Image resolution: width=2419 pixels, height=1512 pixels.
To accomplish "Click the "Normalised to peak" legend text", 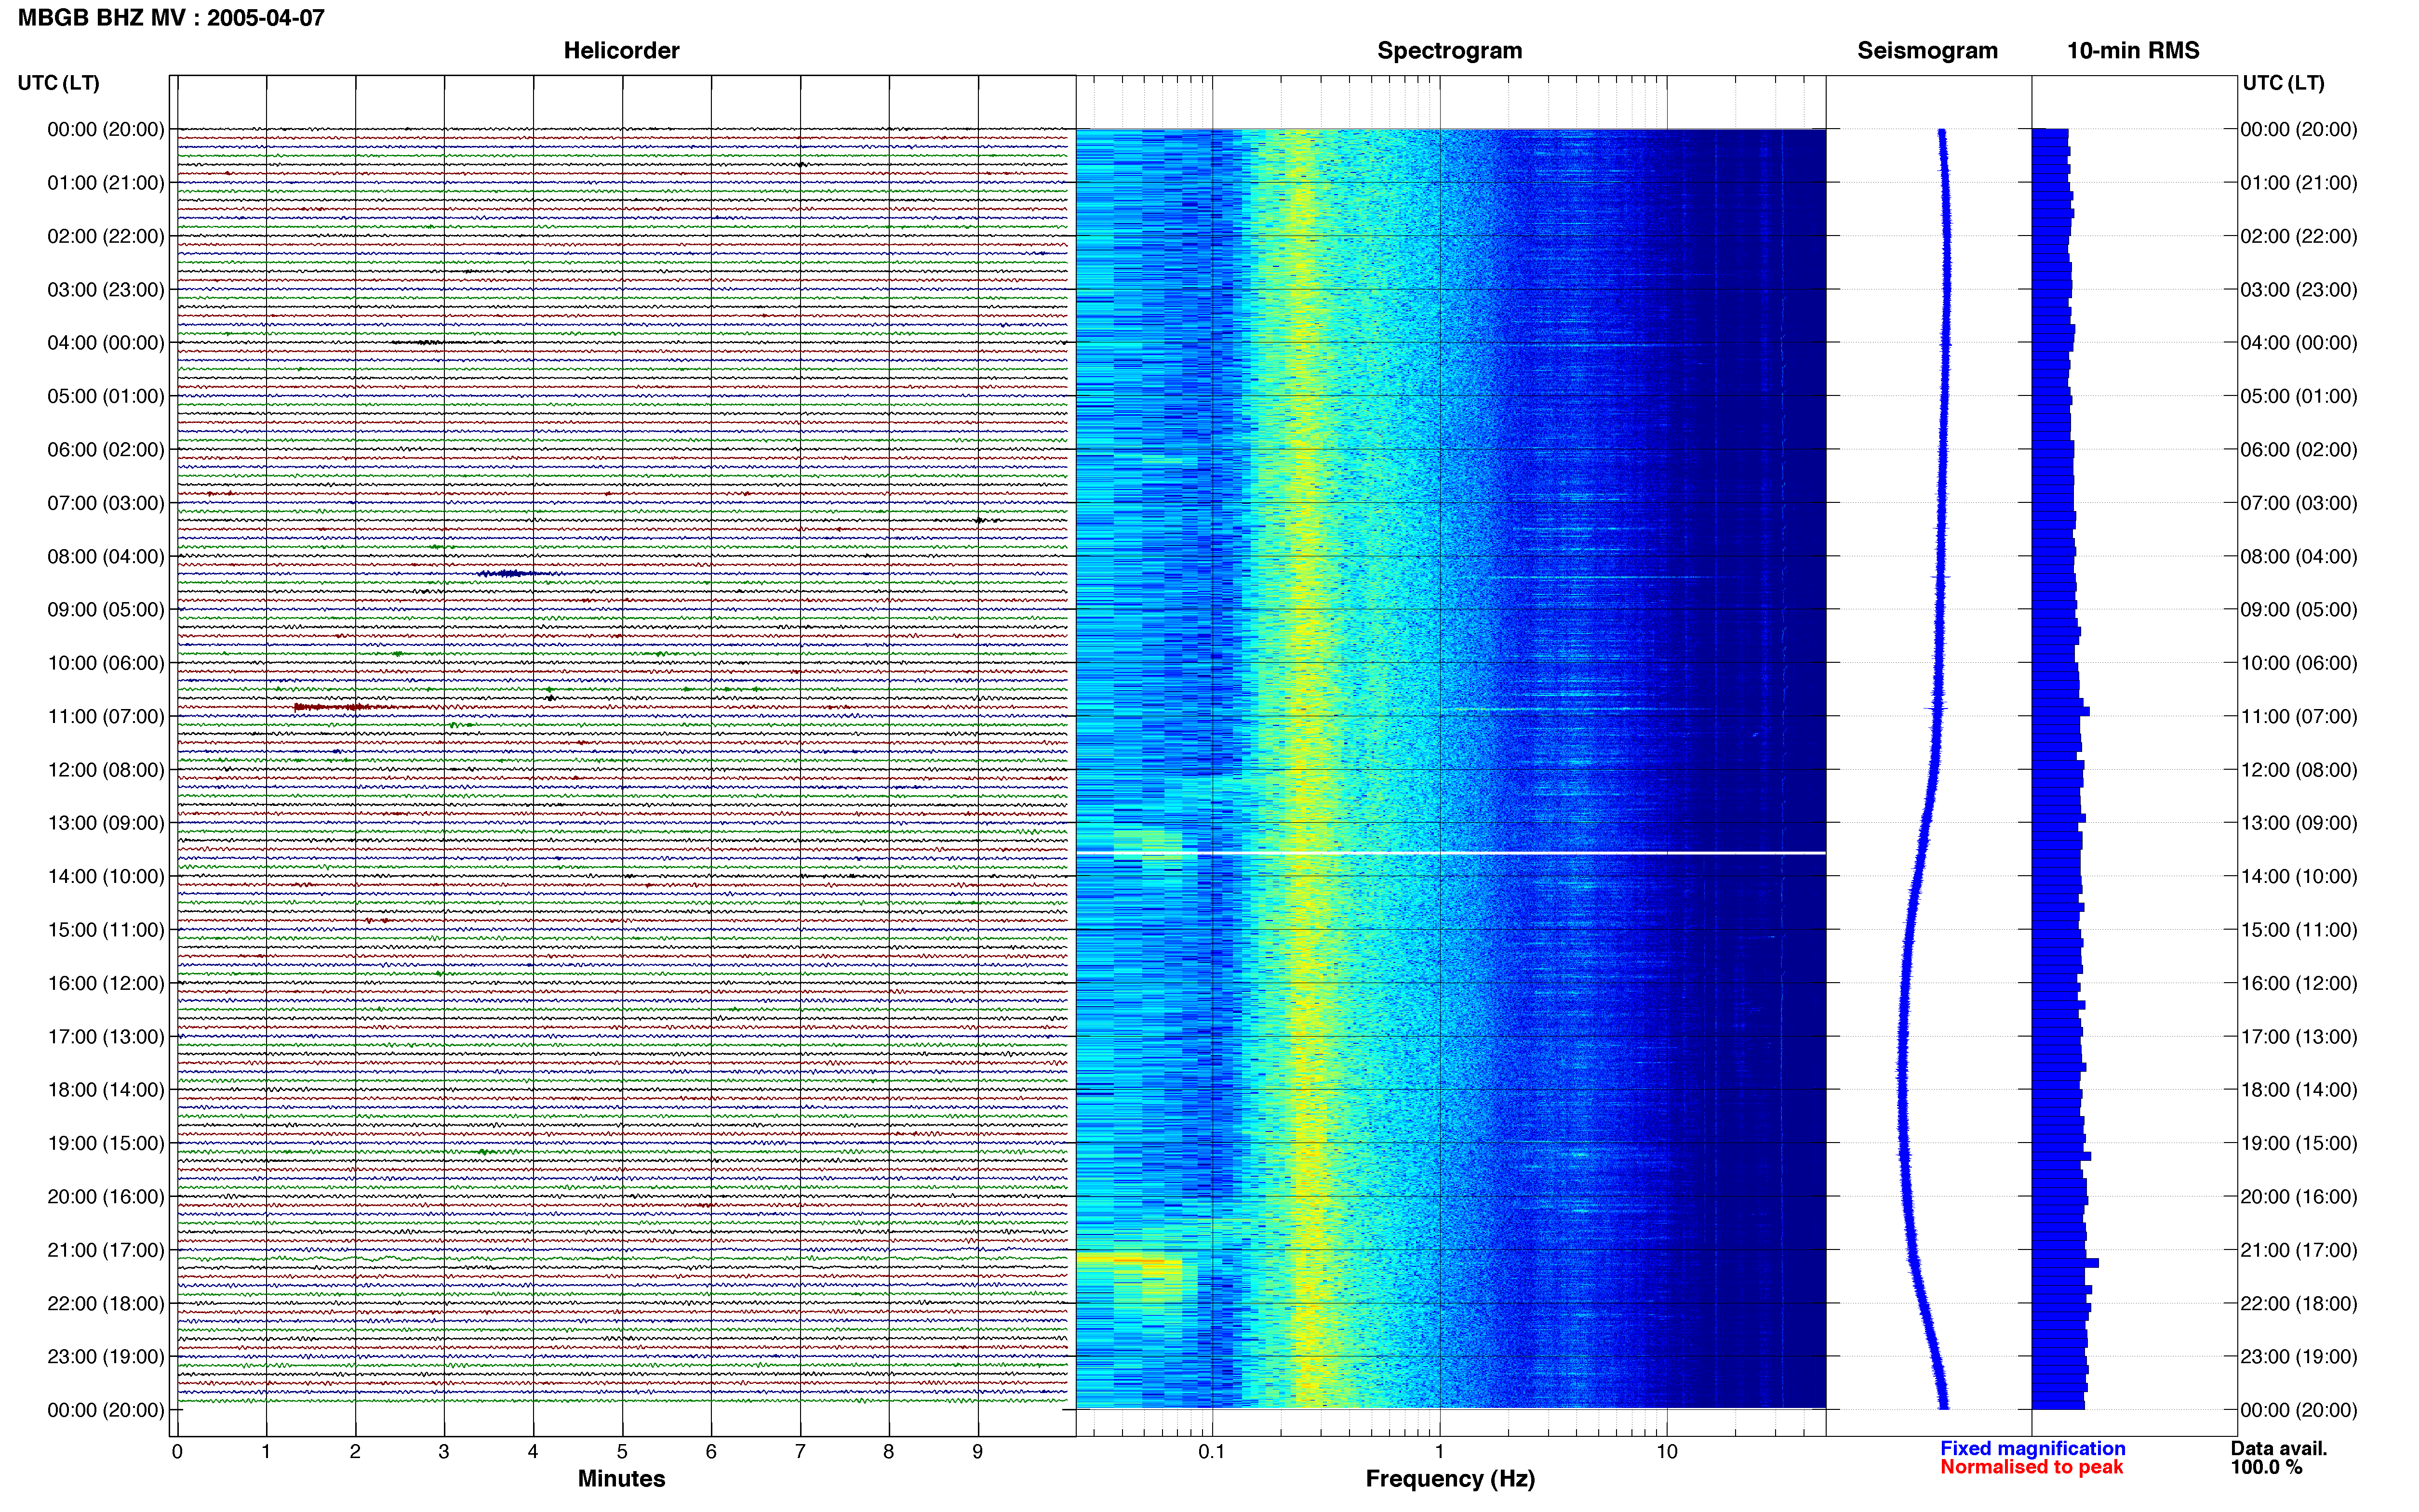I will pyautogui.click(x=2031, y=1467).
